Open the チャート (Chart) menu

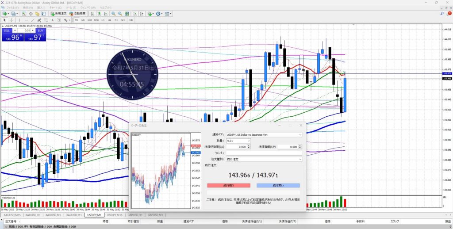coord(55,7)
